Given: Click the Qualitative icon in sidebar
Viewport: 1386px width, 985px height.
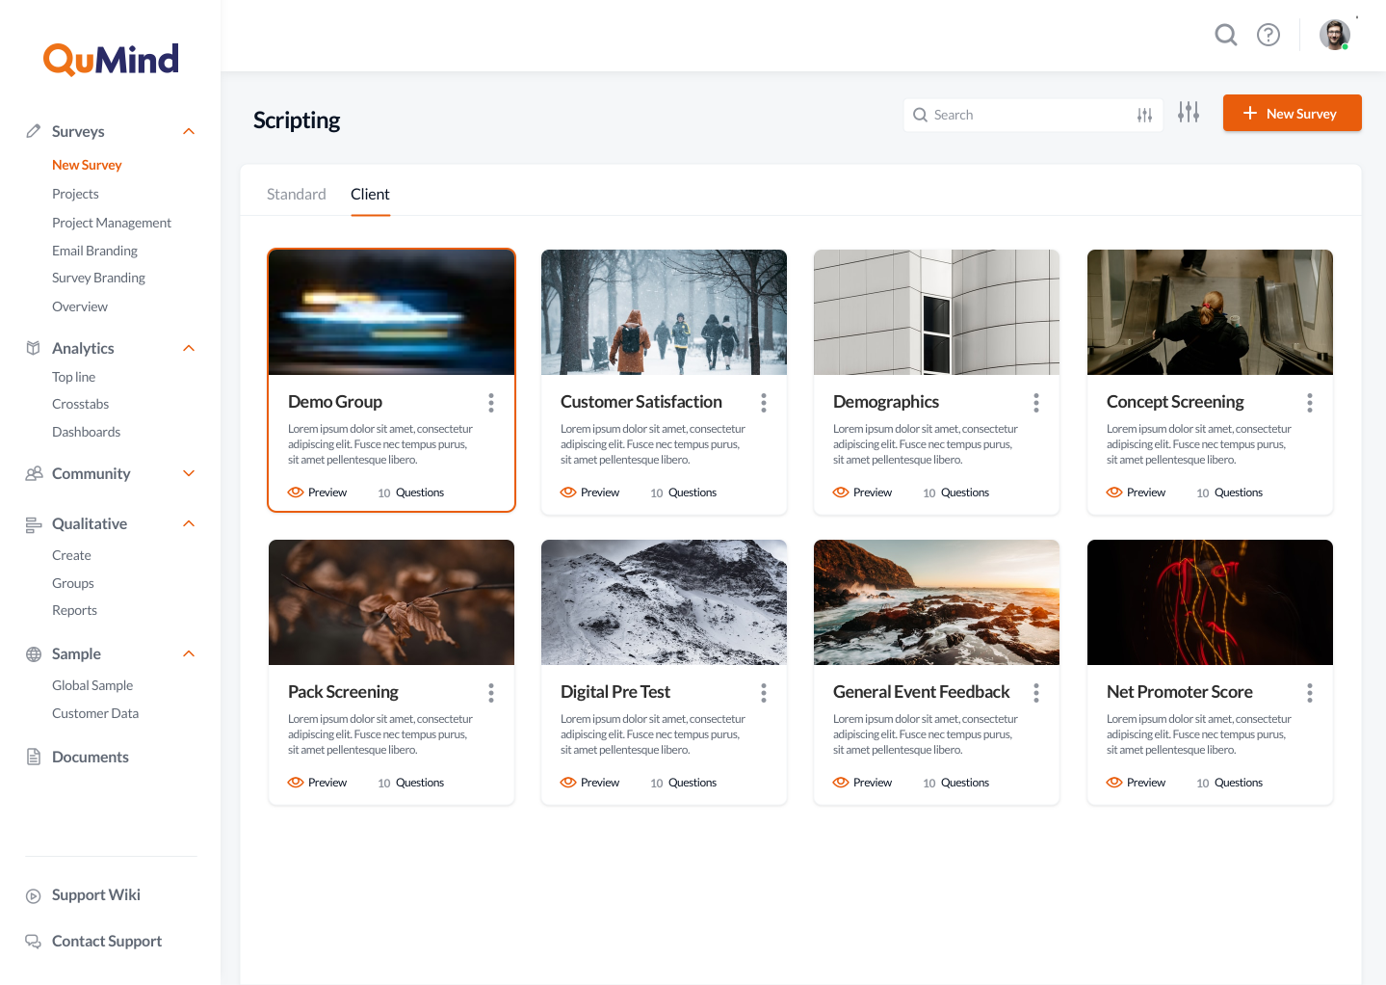Looking at the screenshot, I should coord(34,524).
